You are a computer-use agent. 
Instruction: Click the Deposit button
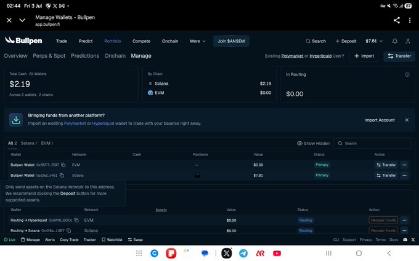tap(346, 41)
